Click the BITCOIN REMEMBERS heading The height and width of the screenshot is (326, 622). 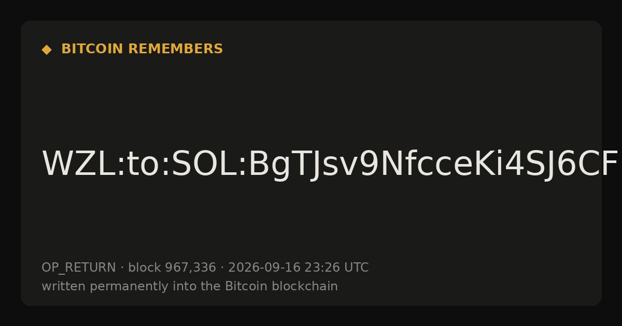pyautogui.click(x=142, y=49)
